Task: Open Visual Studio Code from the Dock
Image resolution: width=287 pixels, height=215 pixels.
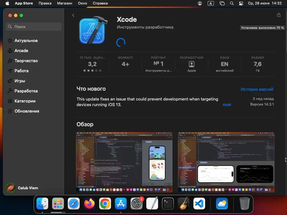Action: (x=199, y=204)
